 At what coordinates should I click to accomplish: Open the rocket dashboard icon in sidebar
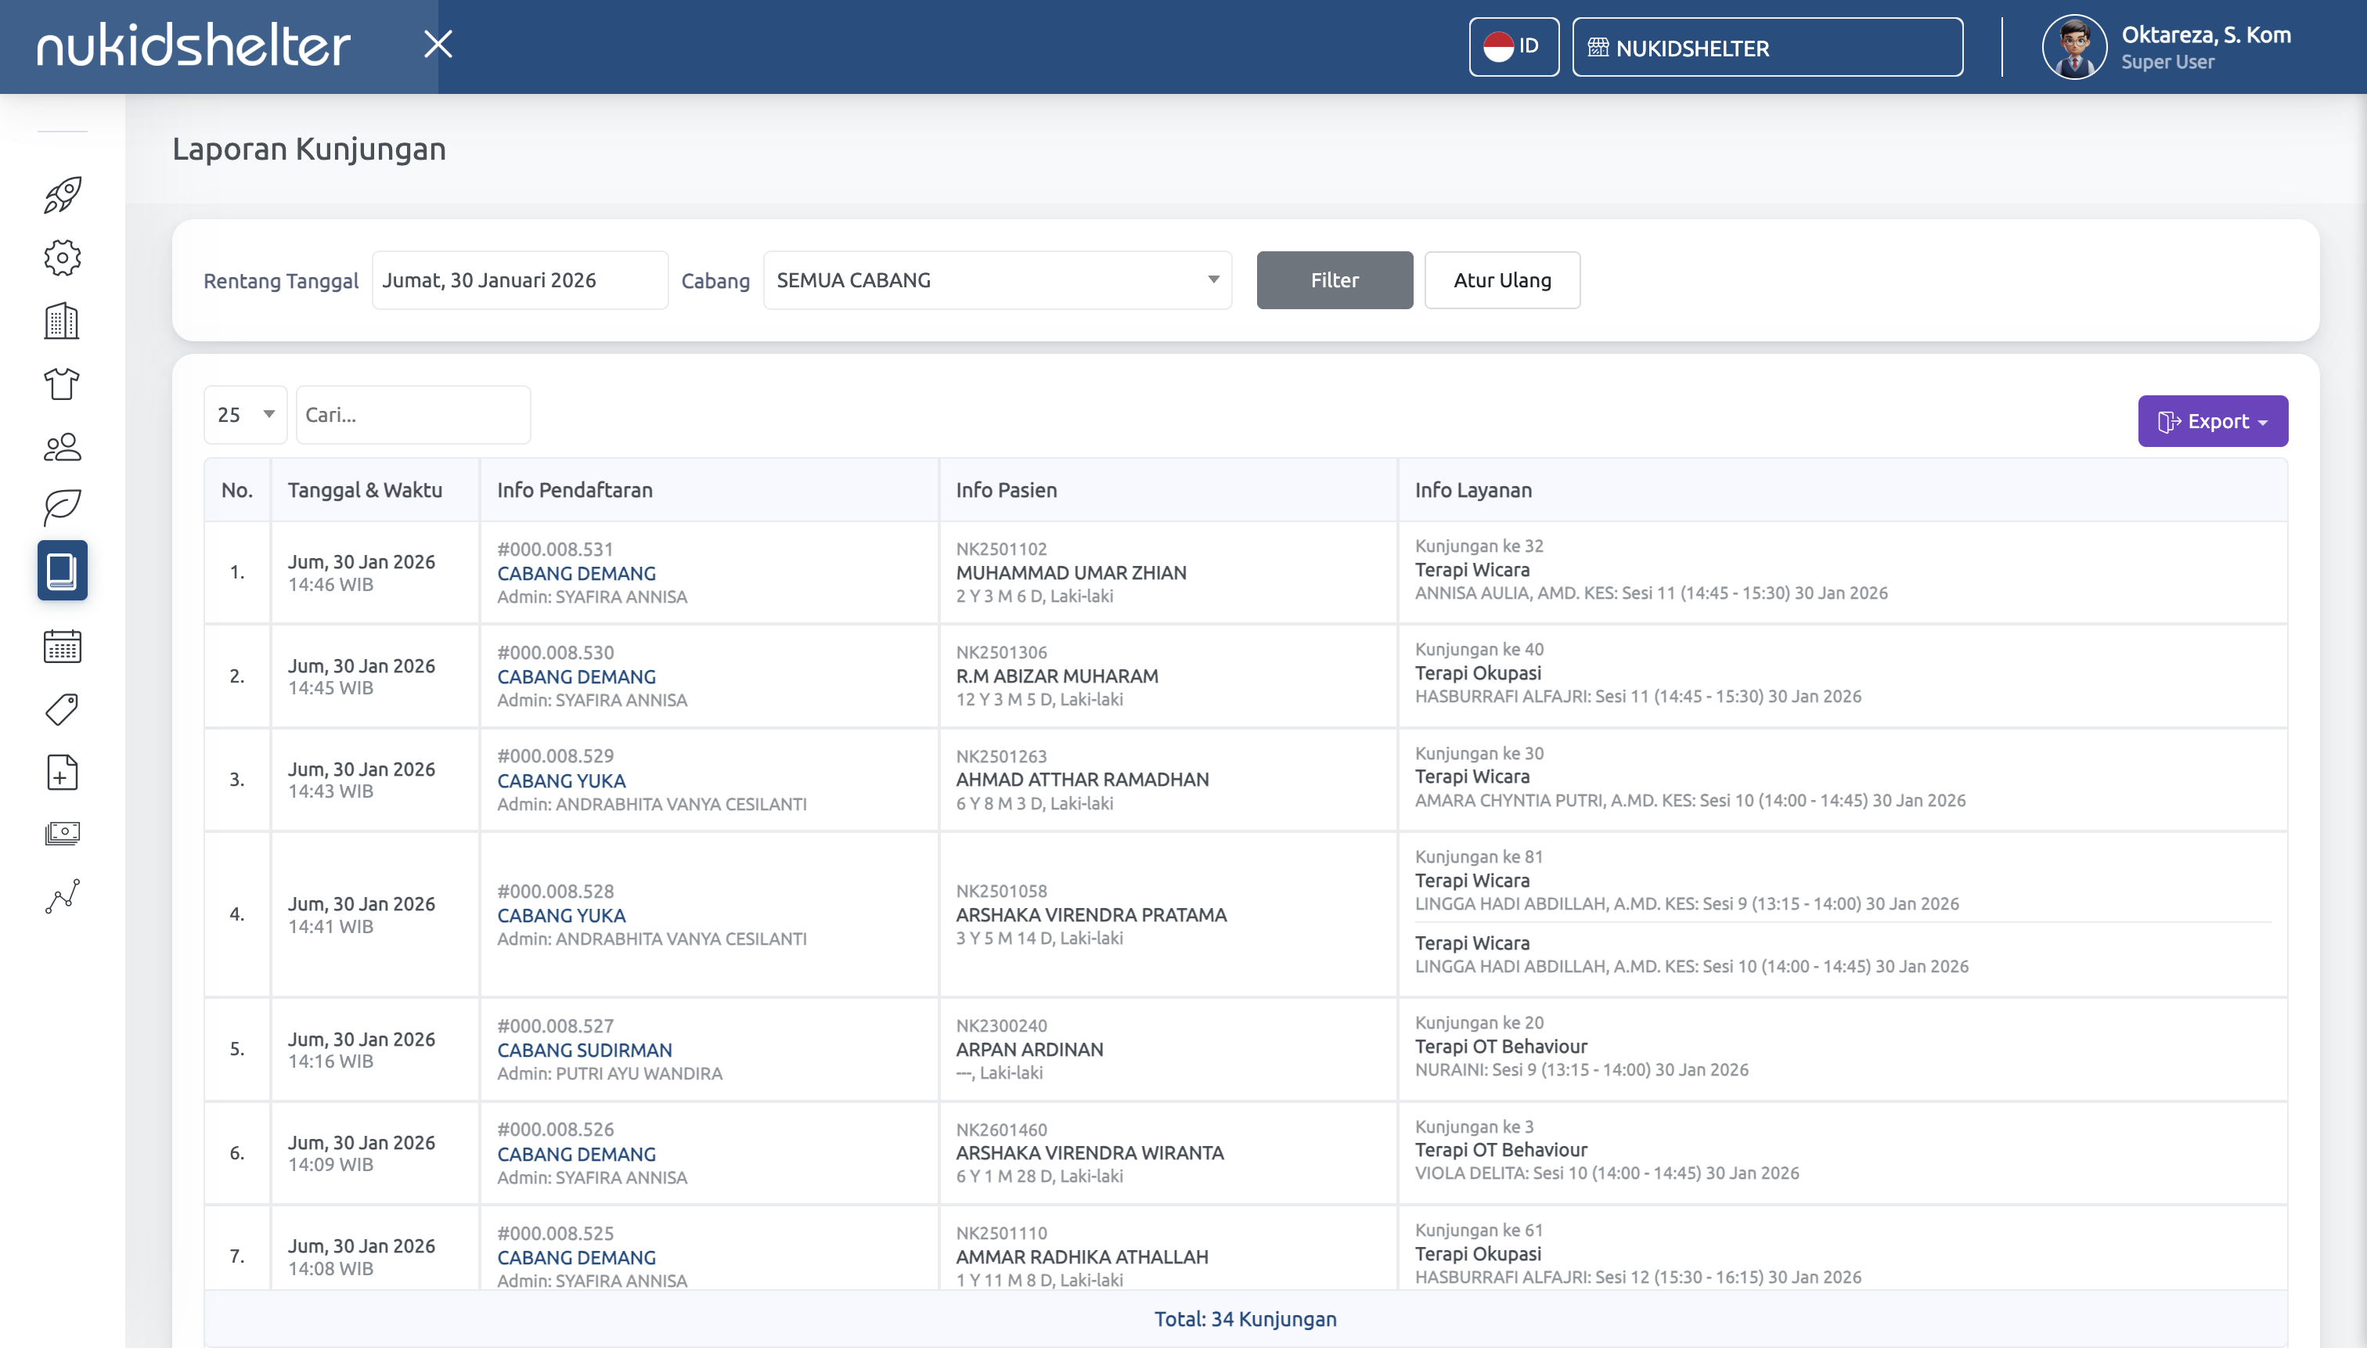click(x=62, y=194)
